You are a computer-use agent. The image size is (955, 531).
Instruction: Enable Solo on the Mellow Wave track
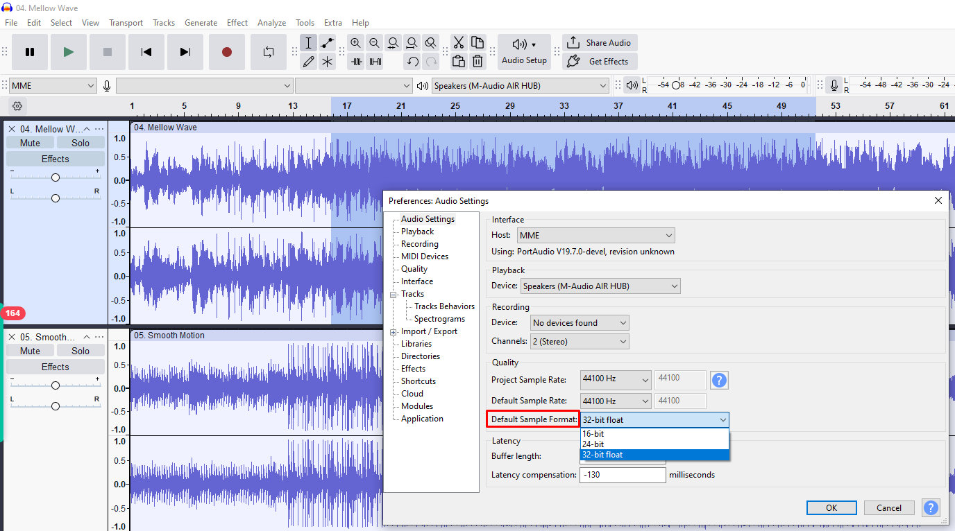[81, 142]
